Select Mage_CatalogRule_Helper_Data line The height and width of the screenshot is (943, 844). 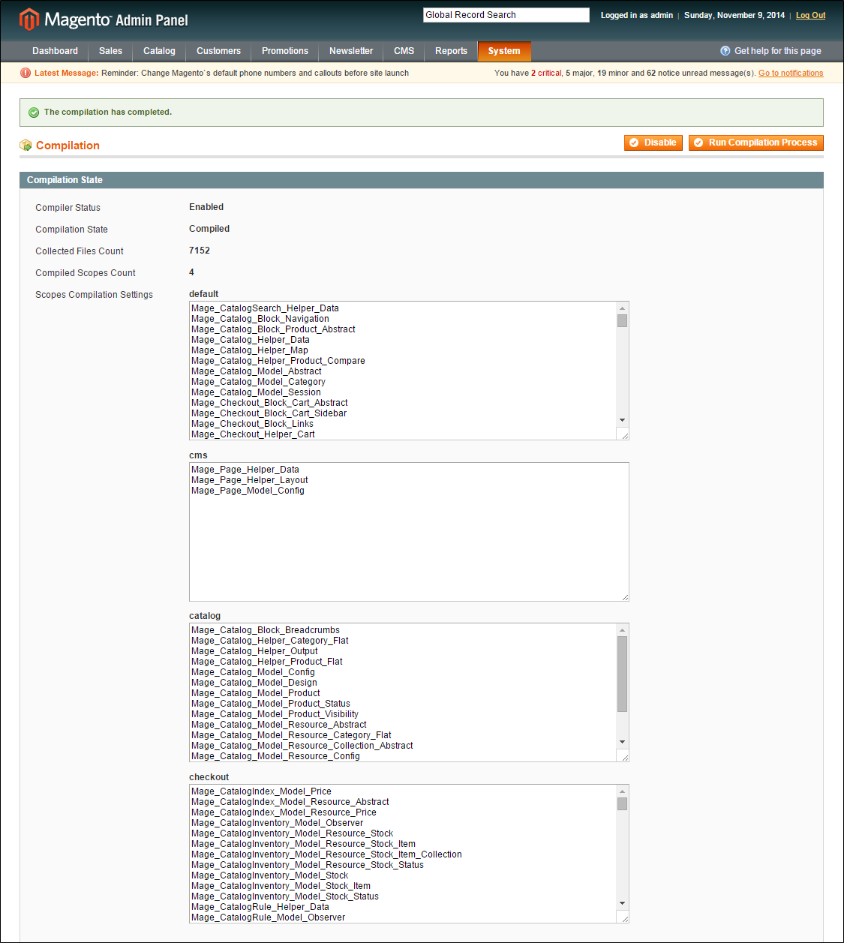[260, 907]
